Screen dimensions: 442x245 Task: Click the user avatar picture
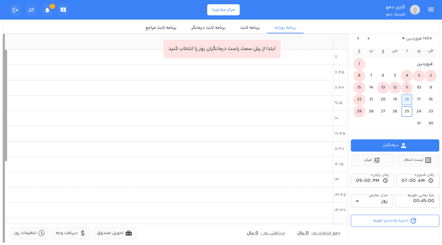point(415,10)
